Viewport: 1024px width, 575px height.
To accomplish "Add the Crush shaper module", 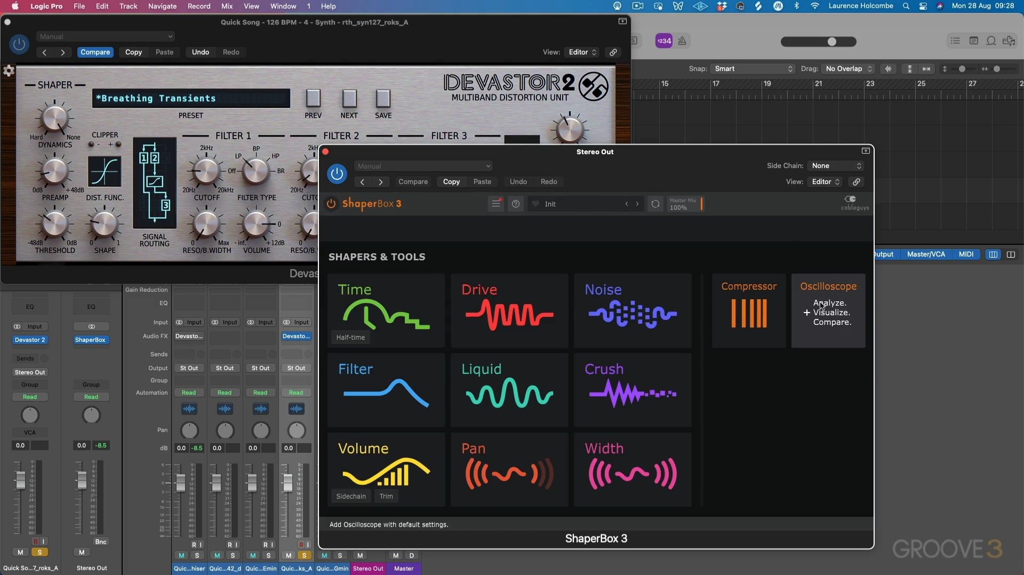I will [x=632, y=390].
